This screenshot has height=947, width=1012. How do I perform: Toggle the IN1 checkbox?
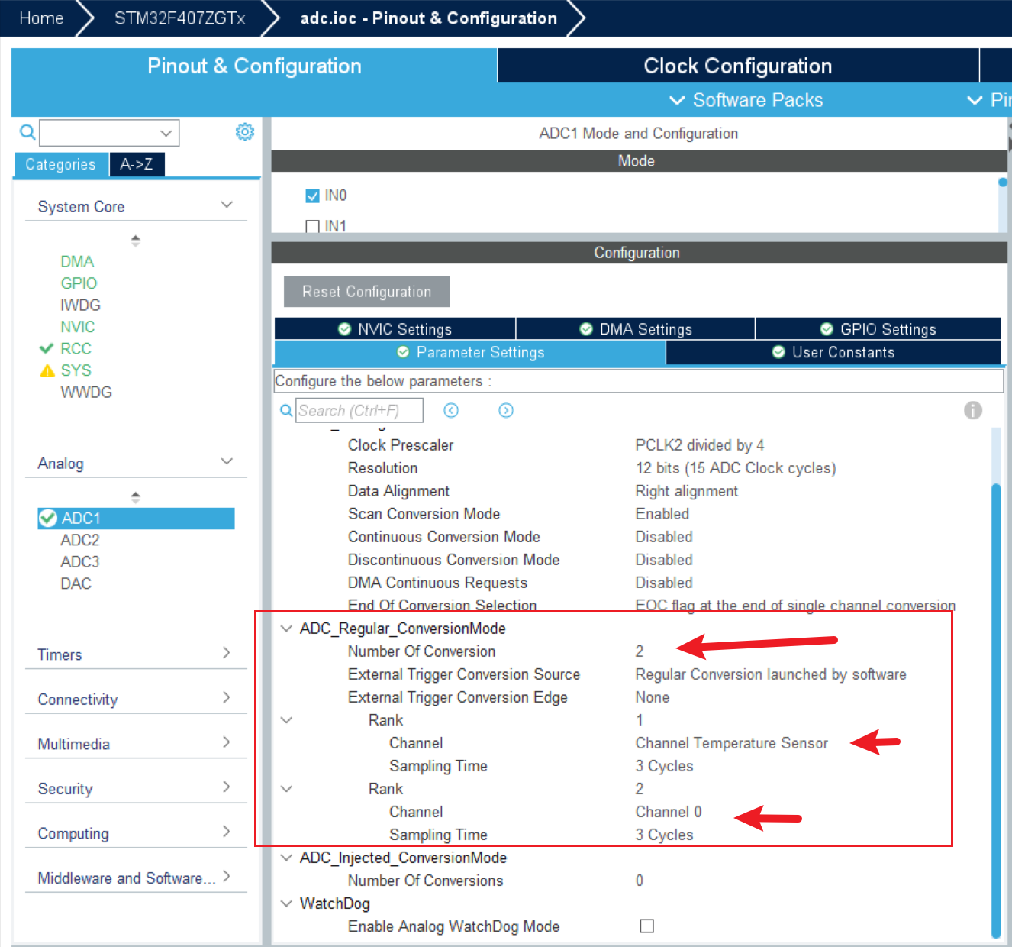coord(312,227)
